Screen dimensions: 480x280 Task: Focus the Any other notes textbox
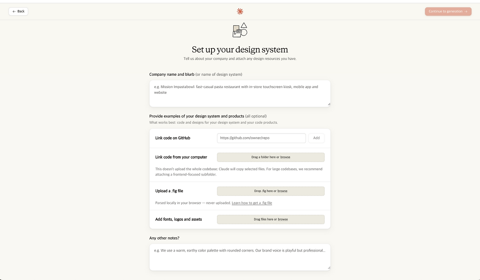tap(240, 257)
